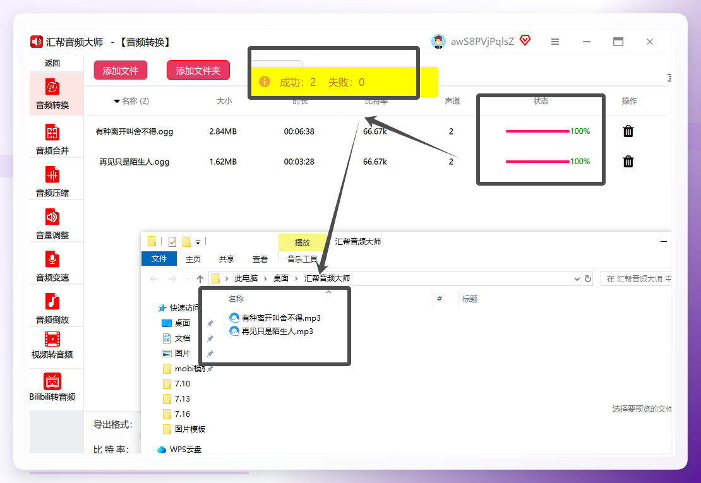Click the info icon in success banner

point(264,81)
